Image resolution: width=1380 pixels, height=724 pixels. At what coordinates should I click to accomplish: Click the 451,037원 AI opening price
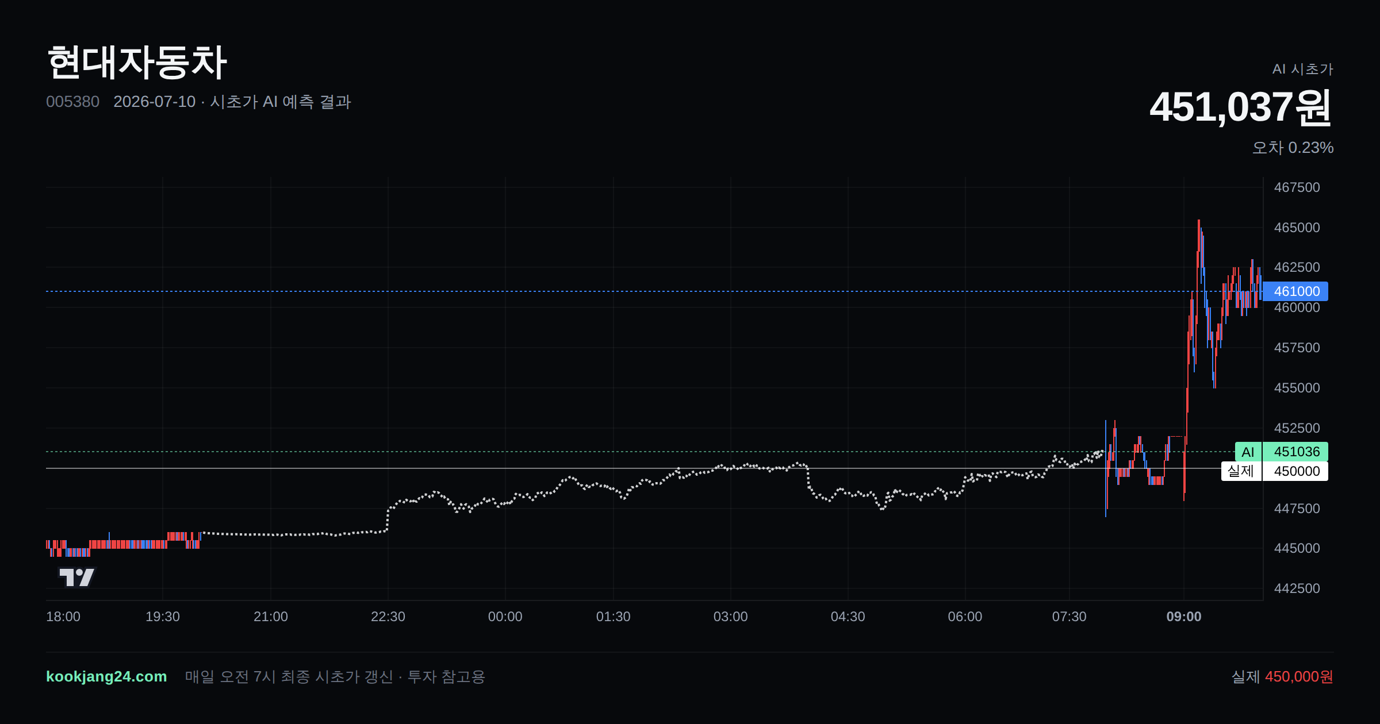pos(1241,107)
